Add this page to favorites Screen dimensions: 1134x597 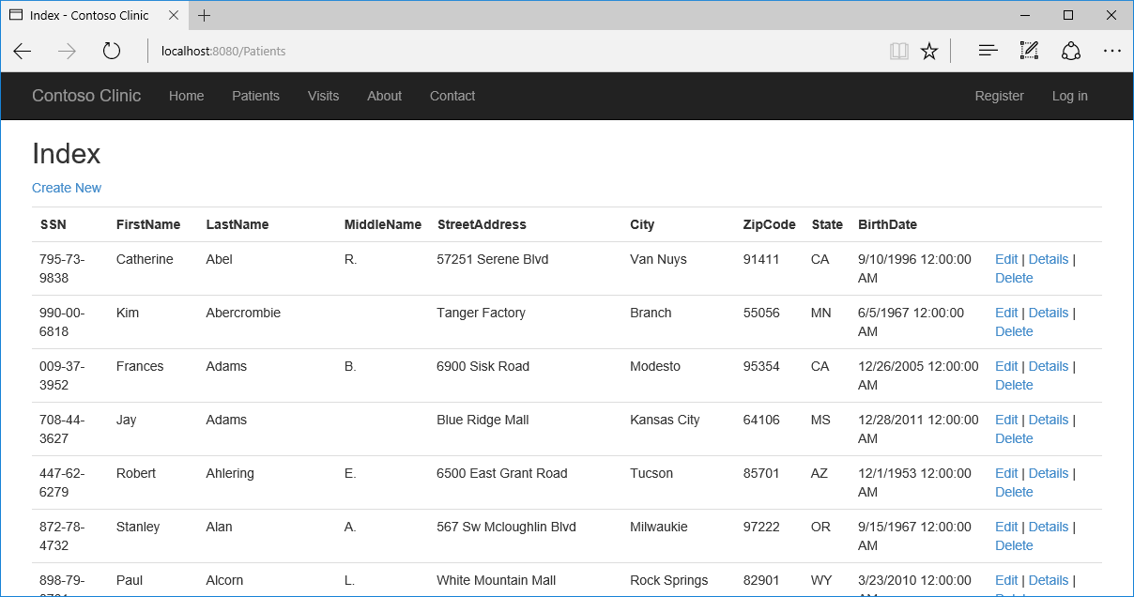point(929,51)
